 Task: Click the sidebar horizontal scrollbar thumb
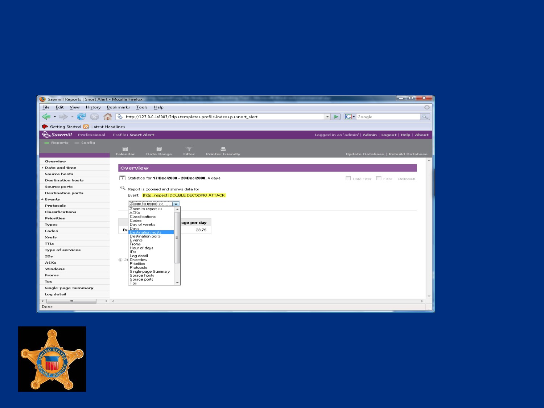tap(71, 301)
